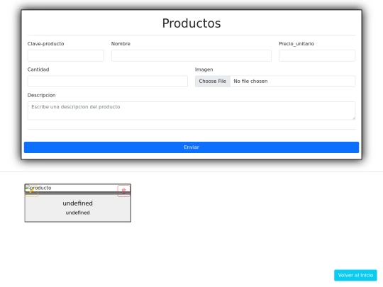383x287 pixels.
Task: Click the Descripcion textarea
Action: (191, 111)
